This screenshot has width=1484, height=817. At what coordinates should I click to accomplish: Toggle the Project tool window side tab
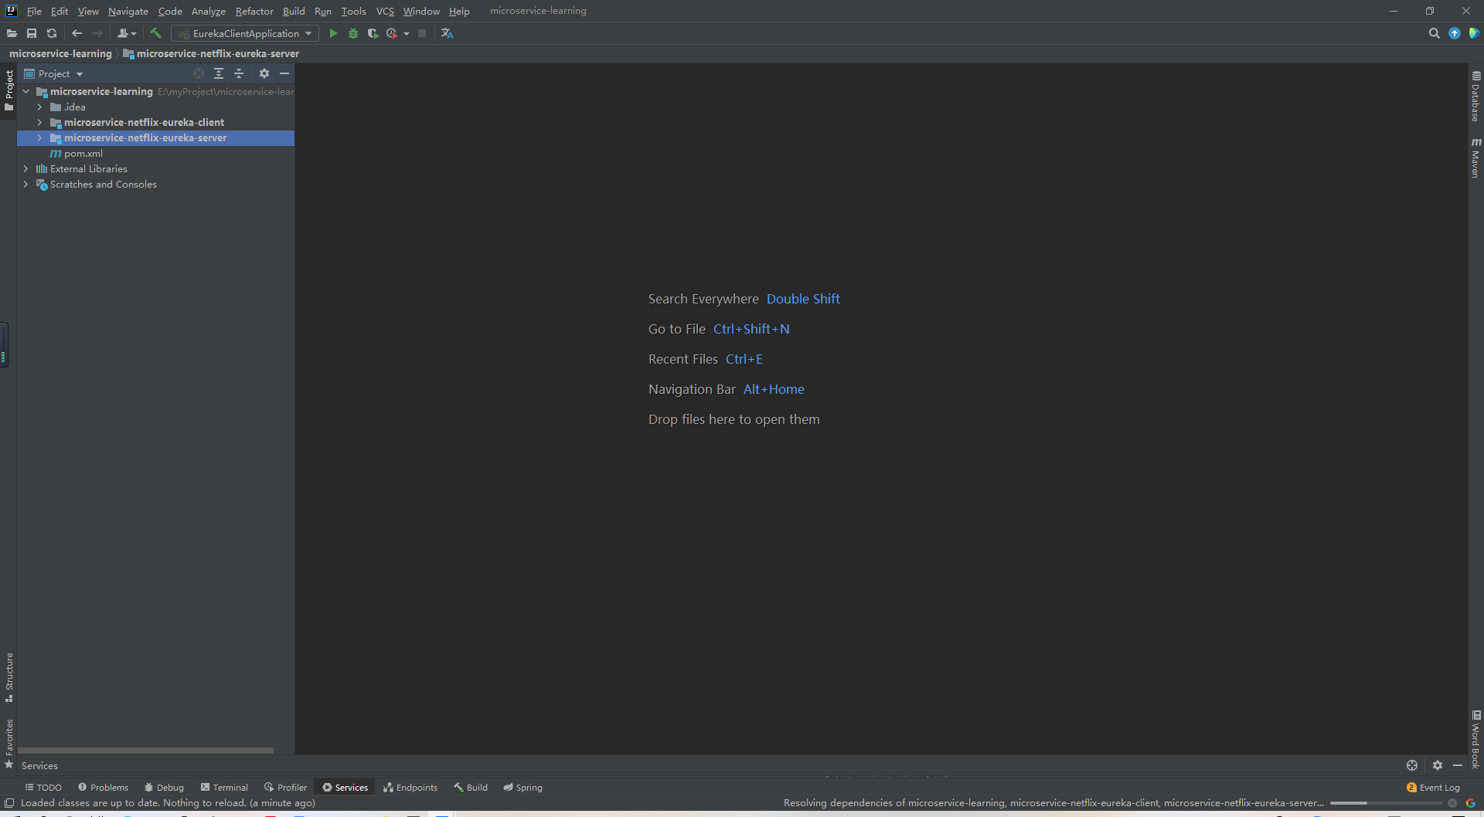(9, 90)
